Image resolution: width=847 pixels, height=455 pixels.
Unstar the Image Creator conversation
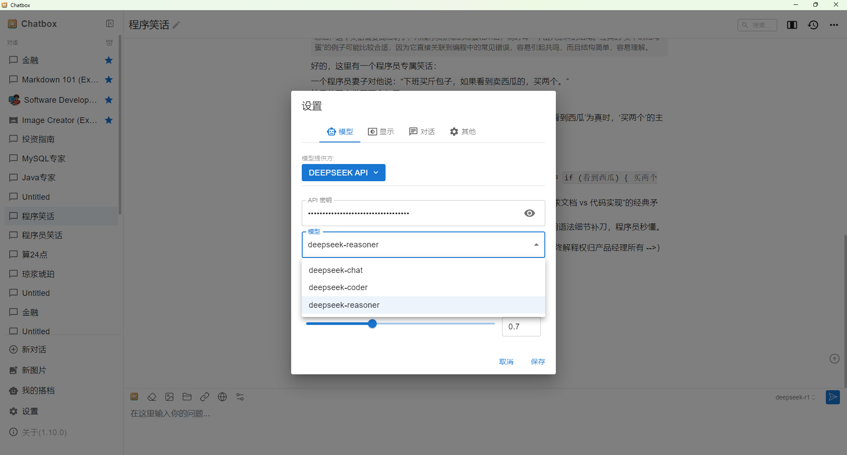tap(109, 120)
